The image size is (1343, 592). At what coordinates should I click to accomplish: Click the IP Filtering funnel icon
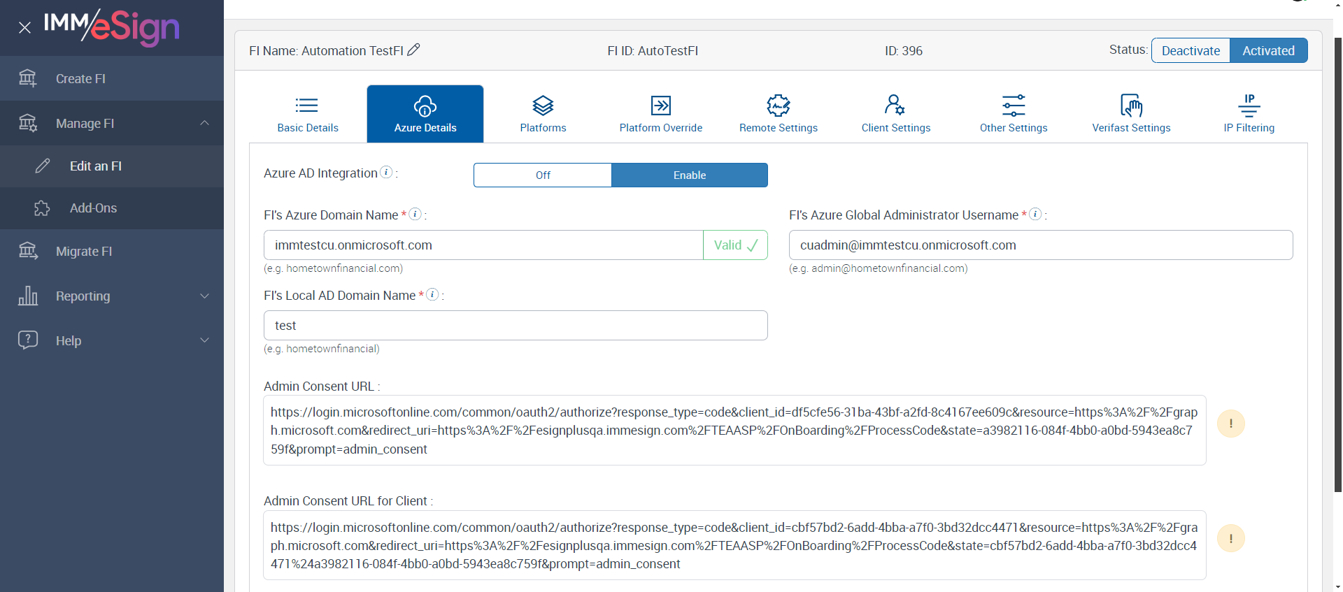(x=1249, y=105)
